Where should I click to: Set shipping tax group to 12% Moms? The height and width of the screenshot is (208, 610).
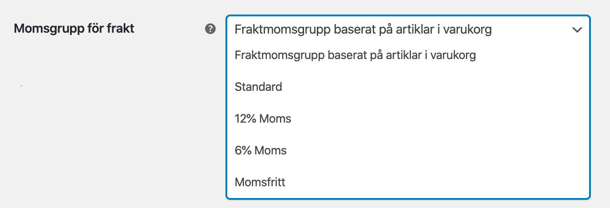pos(263,119)
